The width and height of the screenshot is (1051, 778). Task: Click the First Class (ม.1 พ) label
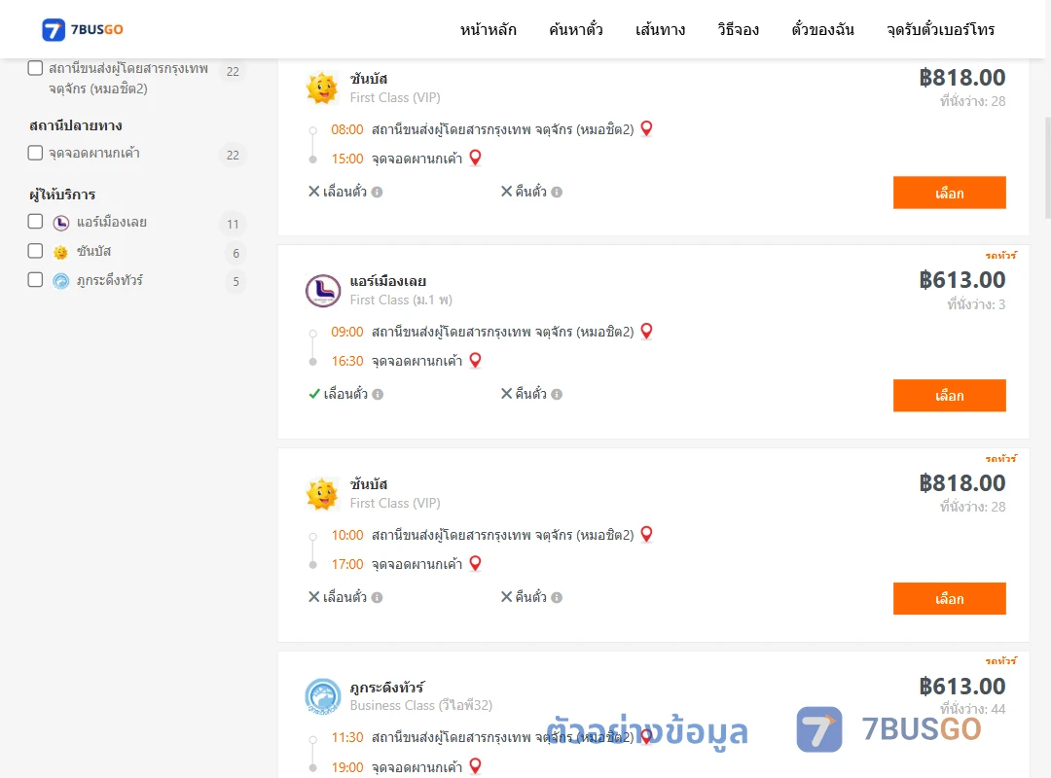point(401,301)
